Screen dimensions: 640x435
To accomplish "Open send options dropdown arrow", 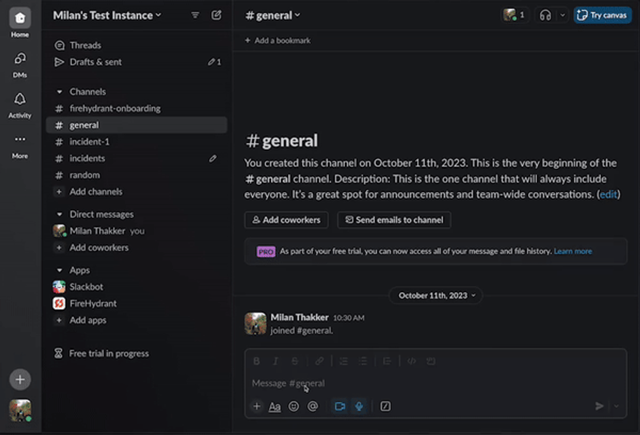I will (x=617, y=406).
